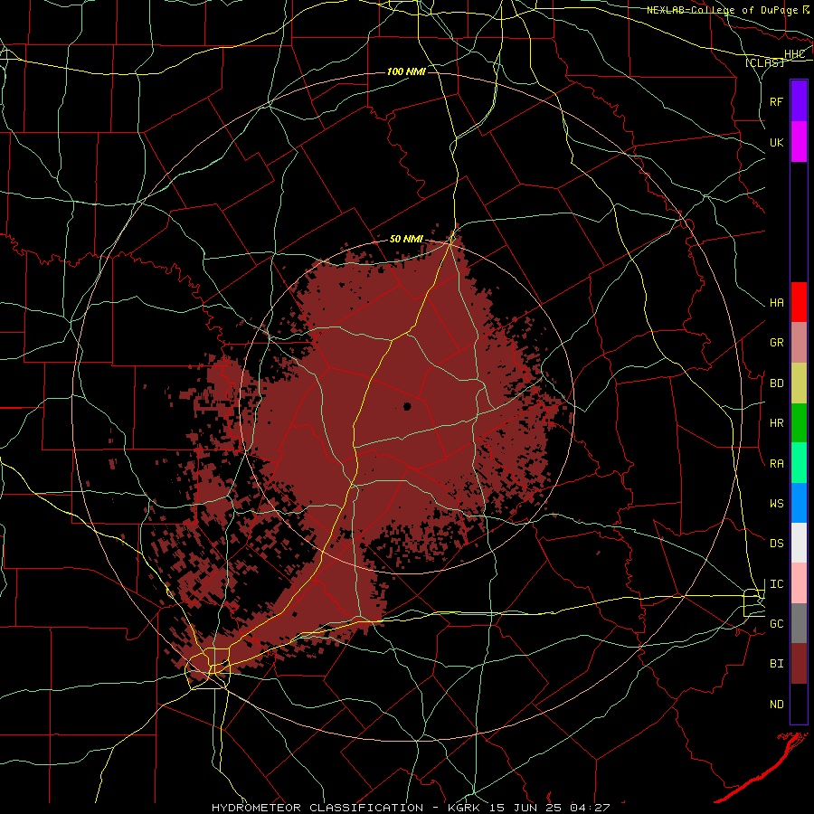Viewport: 814px width, 814px height.
Task: Click the '[CLAS]' unit label
Action: point(764,62)
